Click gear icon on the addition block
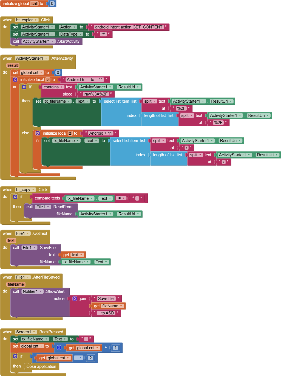281x376 pixels. point(59,348)
